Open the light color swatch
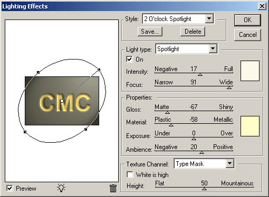The image size is (269, 197). (250, 71)
